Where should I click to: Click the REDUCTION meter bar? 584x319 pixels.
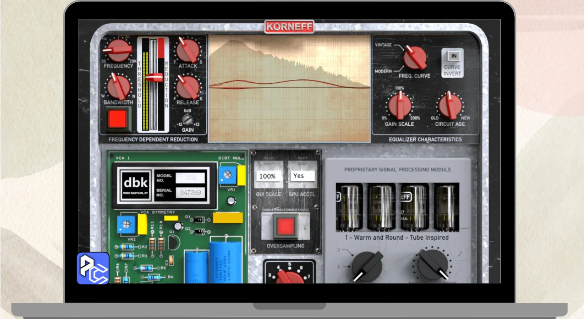[x=161, y=85]
